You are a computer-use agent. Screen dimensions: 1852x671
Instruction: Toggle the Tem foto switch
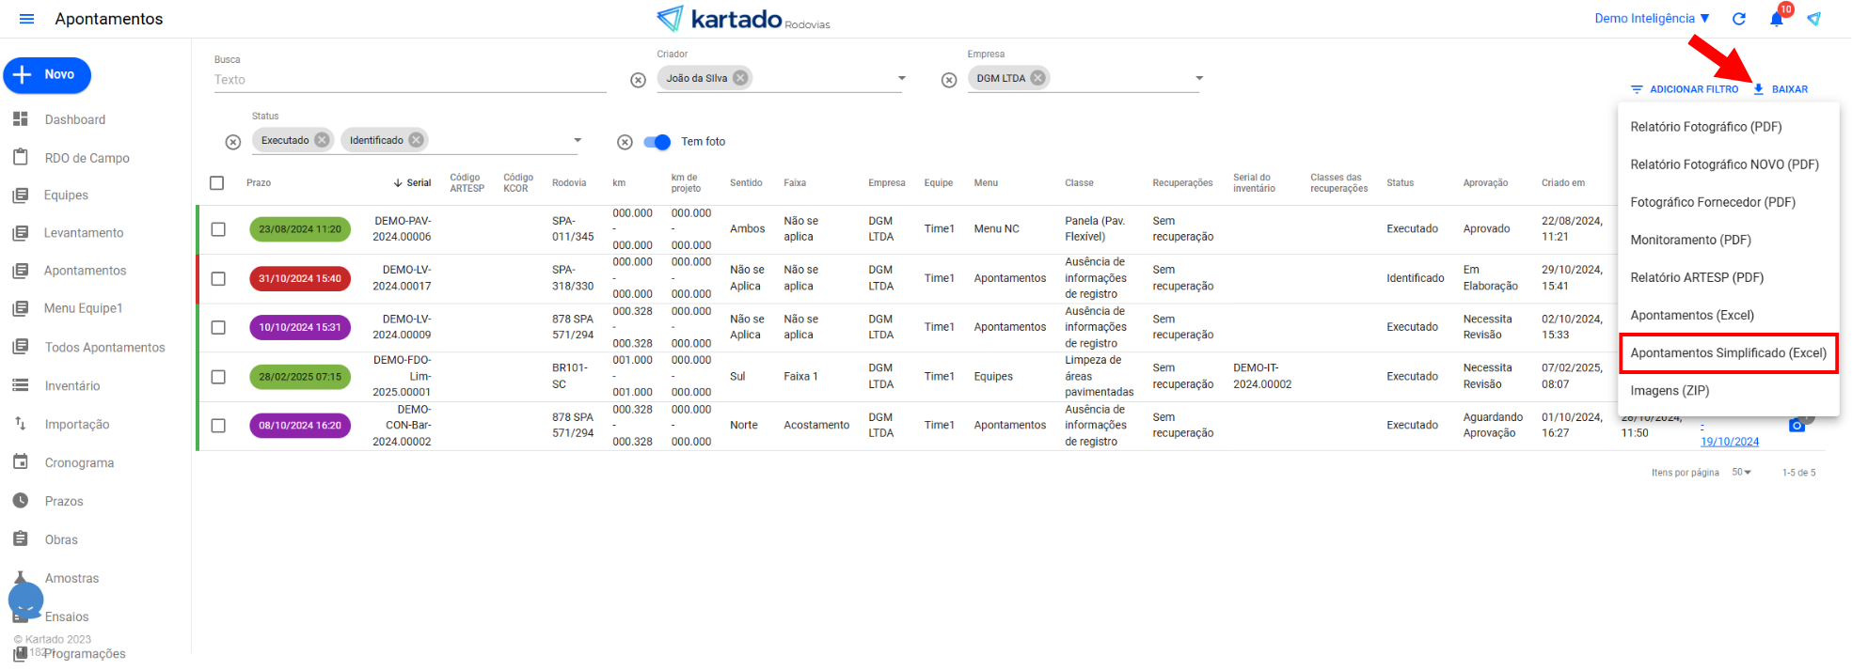657,142
